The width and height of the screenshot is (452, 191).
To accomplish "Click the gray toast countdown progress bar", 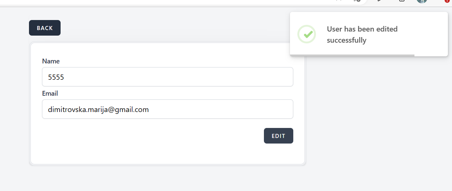I will (352, 55).
